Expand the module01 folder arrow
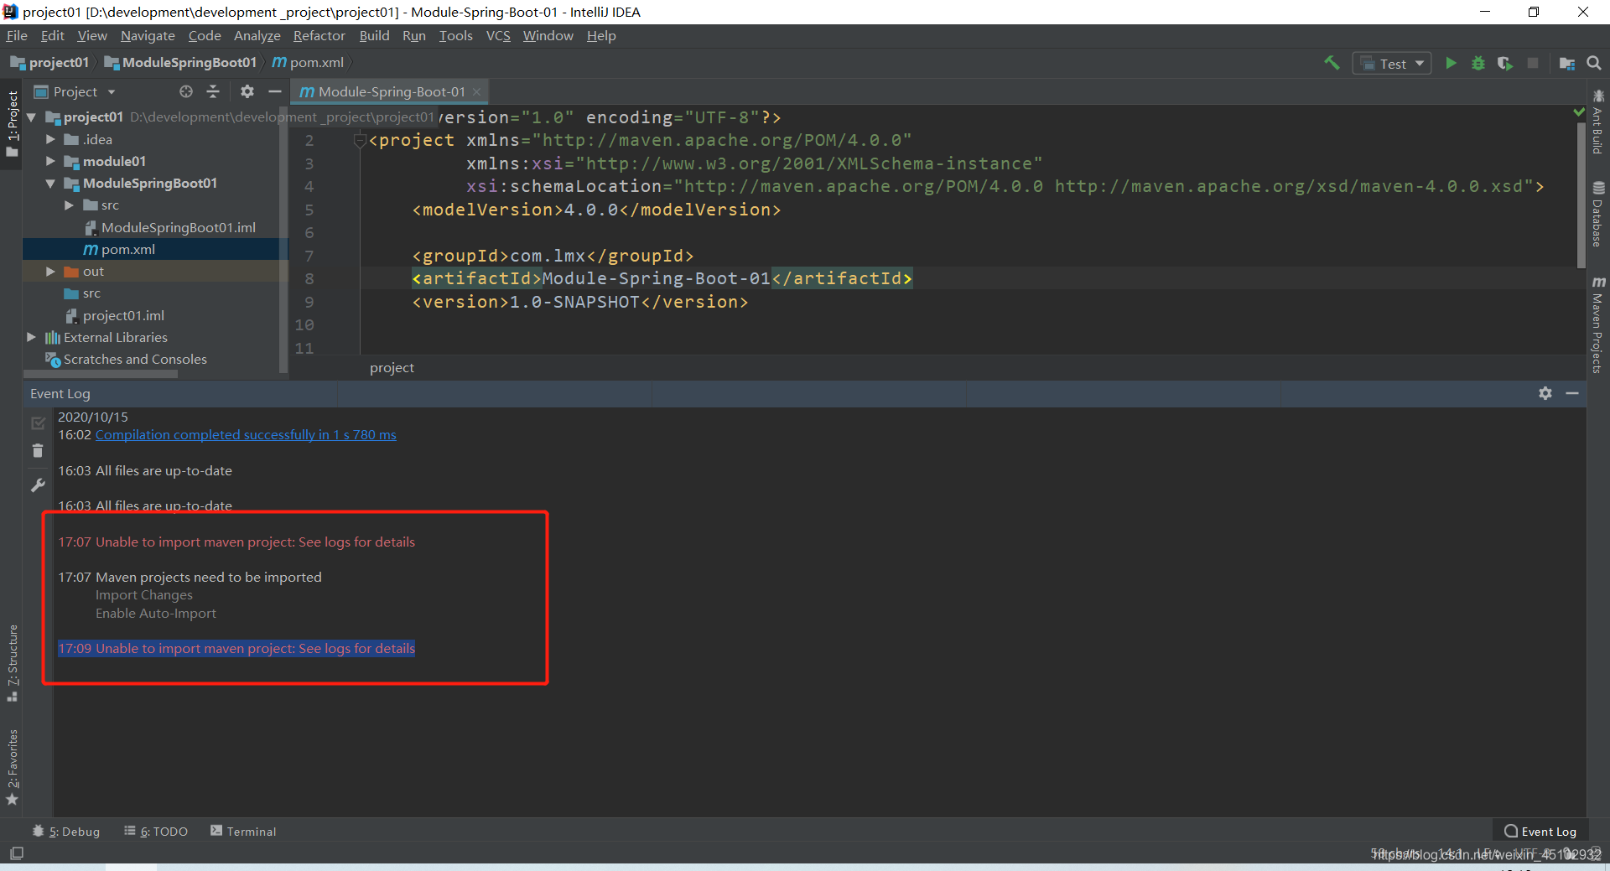The width and height of the screenshot is (1610, 871). tap(50, 161)
